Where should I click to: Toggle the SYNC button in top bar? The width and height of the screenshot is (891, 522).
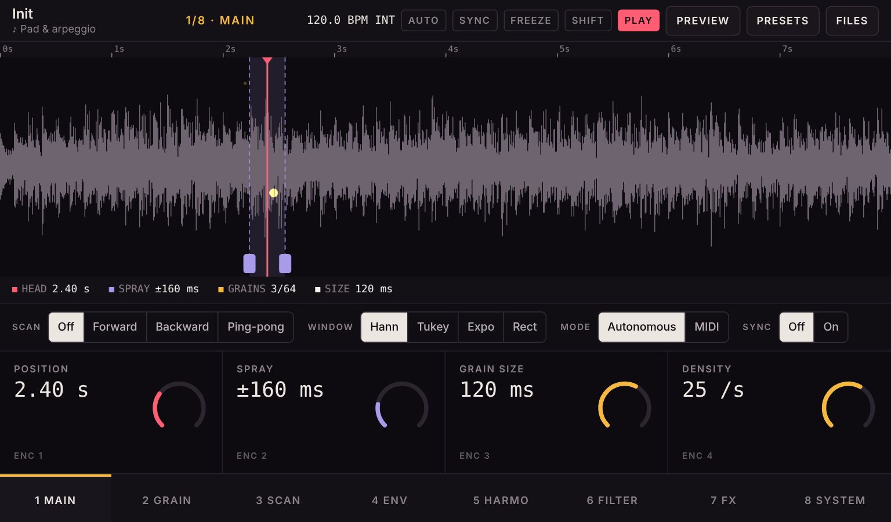[x=475, y=20]
